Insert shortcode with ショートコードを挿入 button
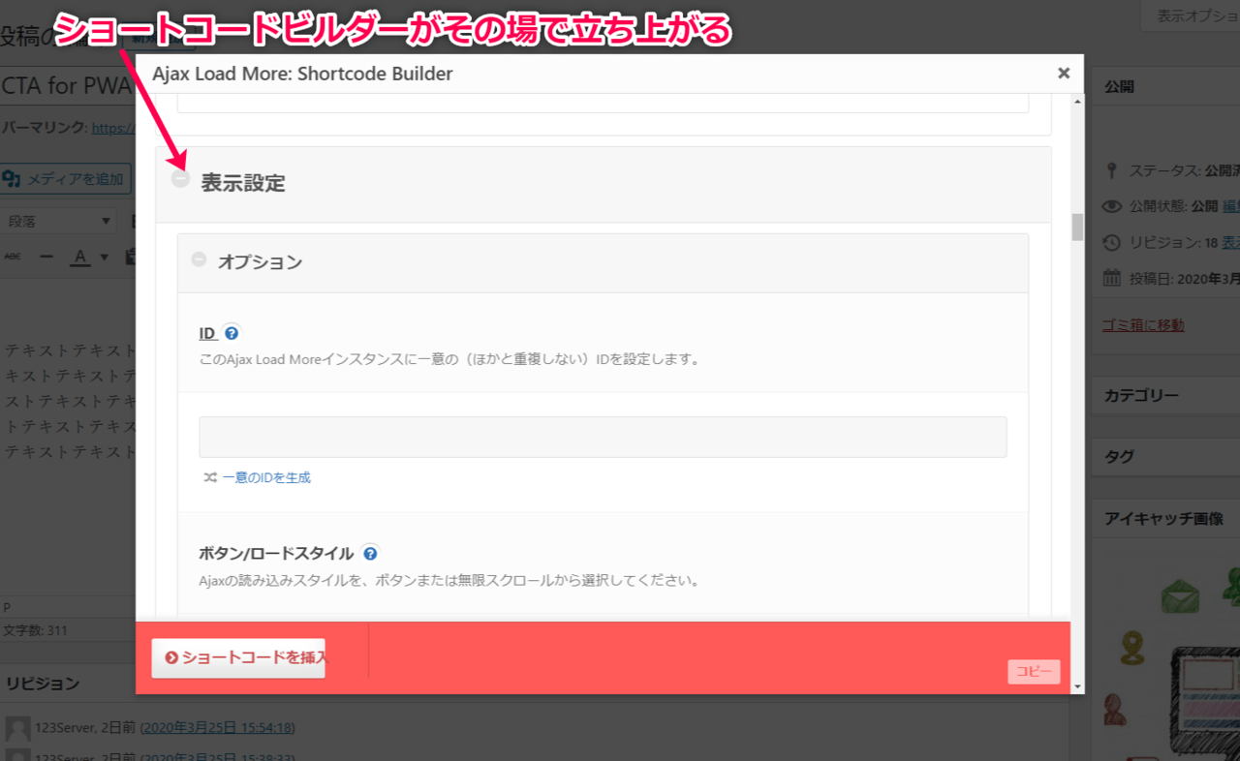The image size is (1240, 761). coord(238,657)
